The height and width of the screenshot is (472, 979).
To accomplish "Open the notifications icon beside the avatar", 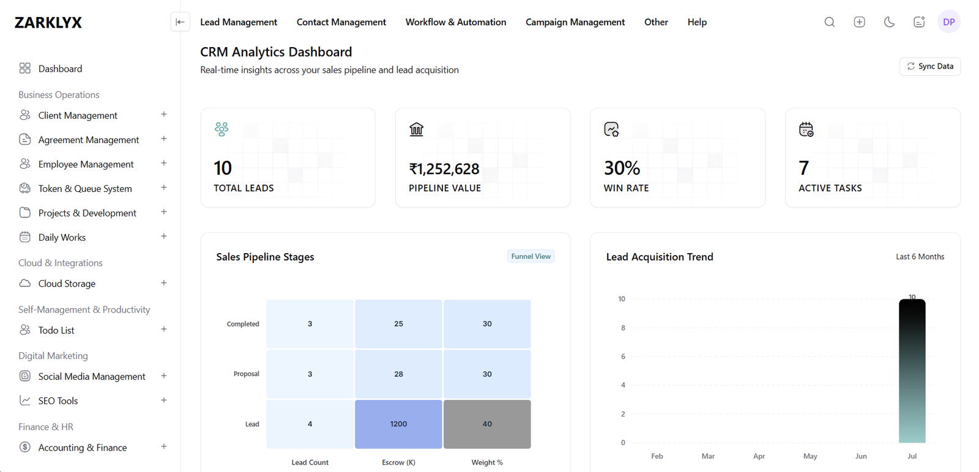I will [x=919, y=22].
